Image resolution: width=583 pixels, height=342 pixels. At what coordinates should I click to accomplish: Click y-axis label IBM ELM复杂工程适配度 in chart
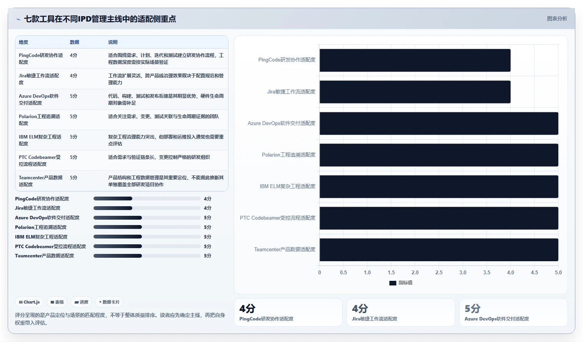287,187
